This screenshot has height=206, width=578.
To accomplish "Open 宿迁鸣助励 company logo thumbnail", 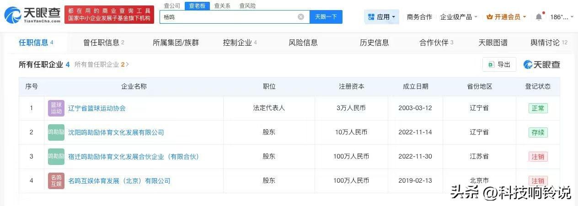I will [56, 157].
